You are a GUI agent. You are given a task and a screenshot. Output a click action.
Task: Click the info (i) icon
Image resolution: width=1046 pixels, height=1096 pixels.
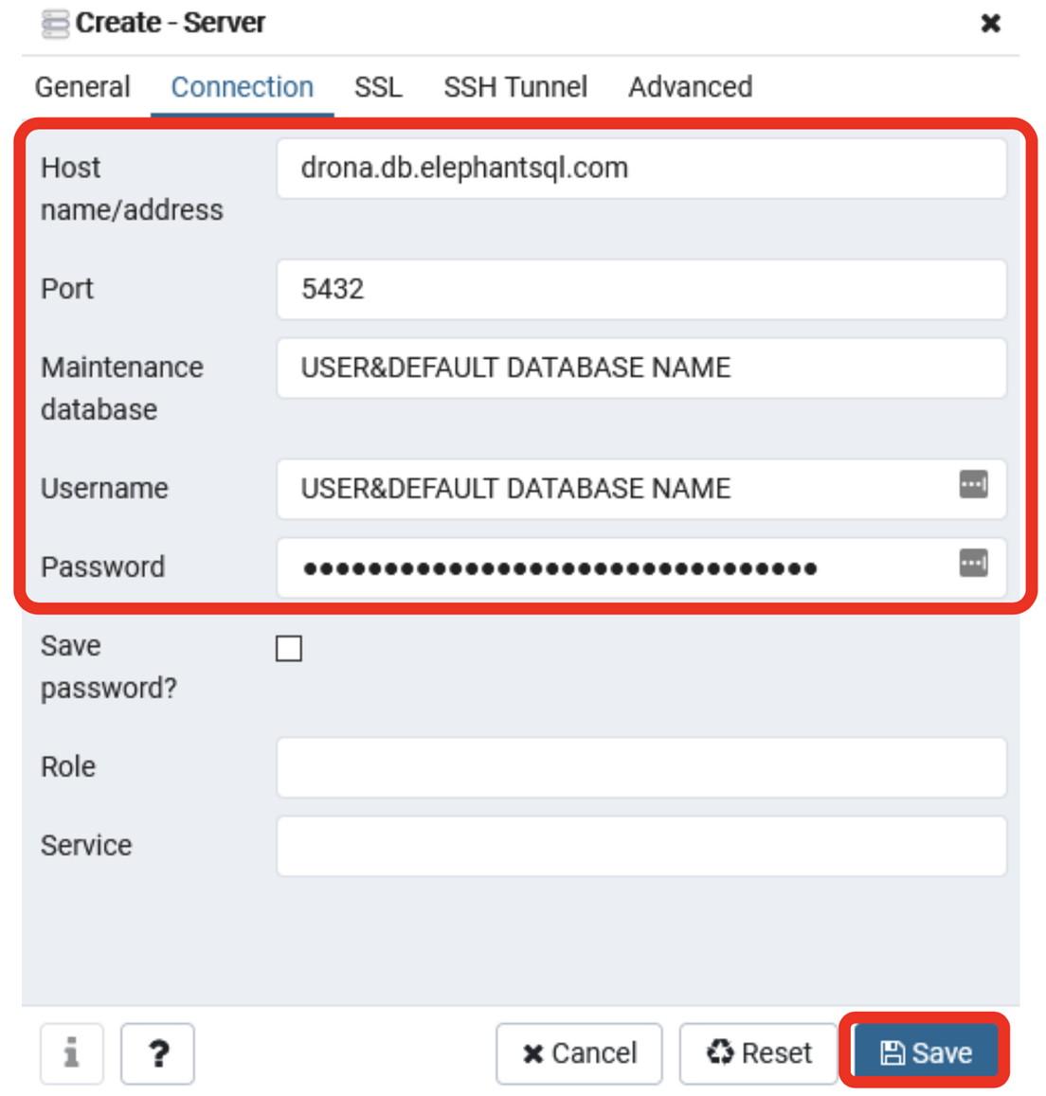71,1053
